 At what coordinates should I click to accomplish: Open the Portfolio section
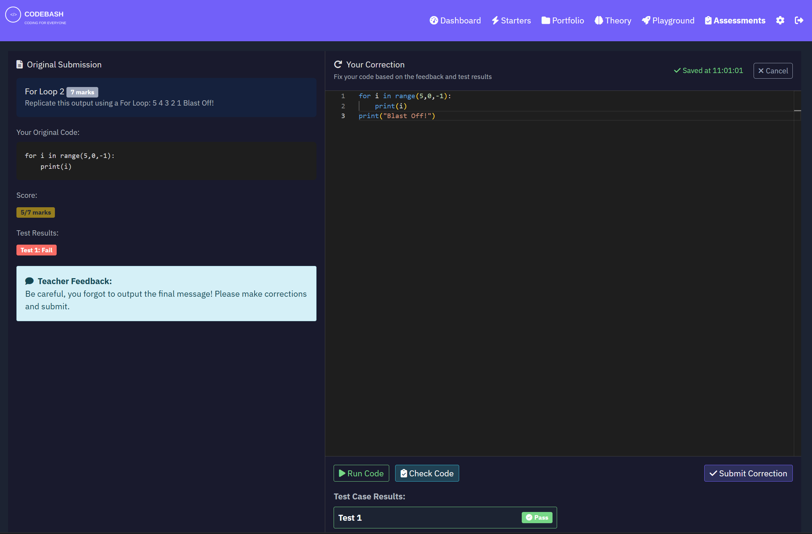562,21
